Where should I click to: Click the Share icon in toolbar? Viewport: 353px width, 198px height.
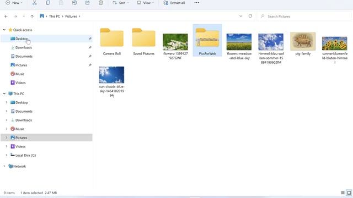87,3
